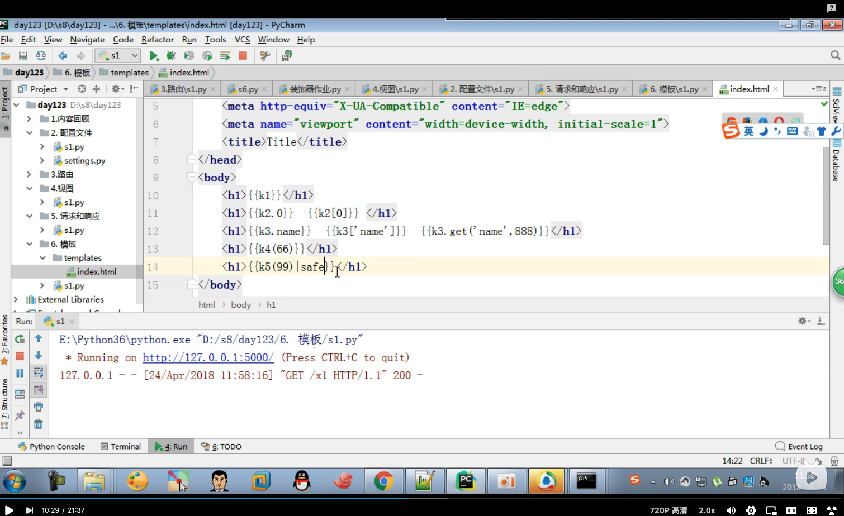Toggle fullscreen in the video player

(x=812, y=510)
